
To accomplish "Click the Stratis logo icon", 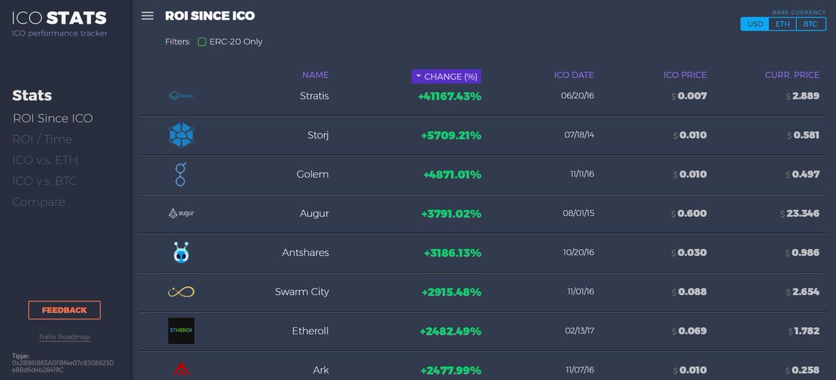I will click(x=181, y=96).
